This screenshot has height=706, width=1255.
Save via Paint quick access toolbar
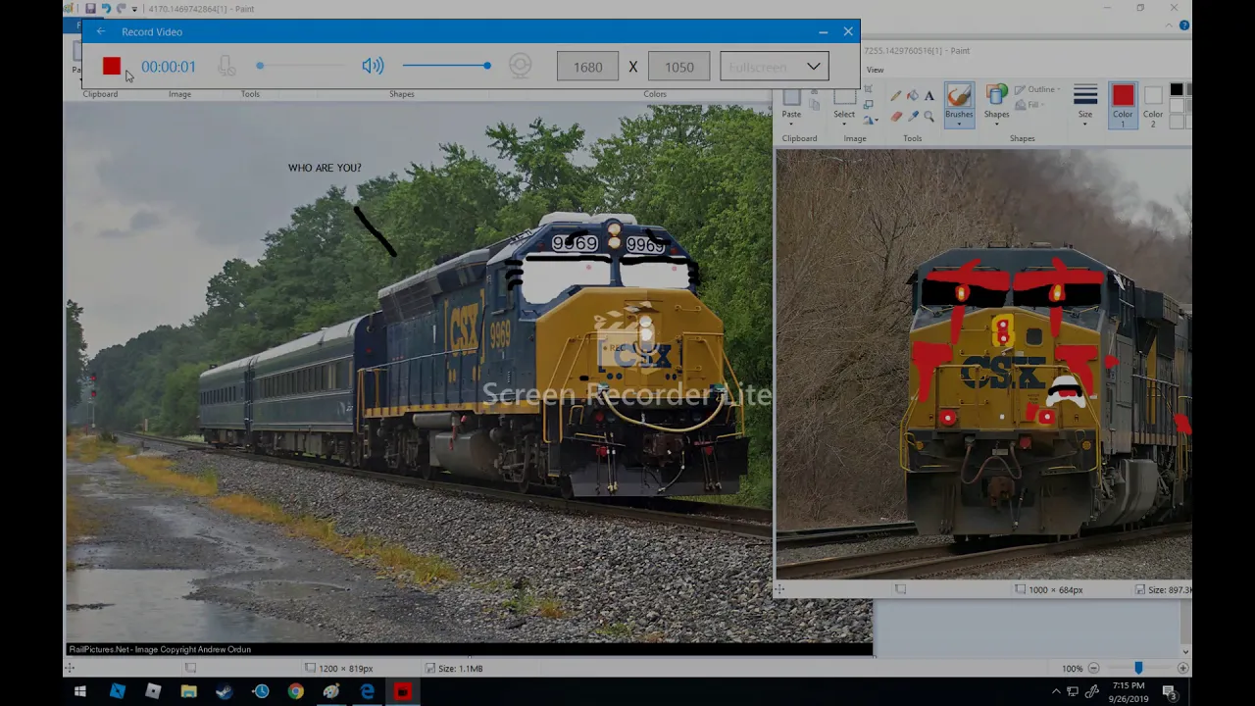coord(89,9)
